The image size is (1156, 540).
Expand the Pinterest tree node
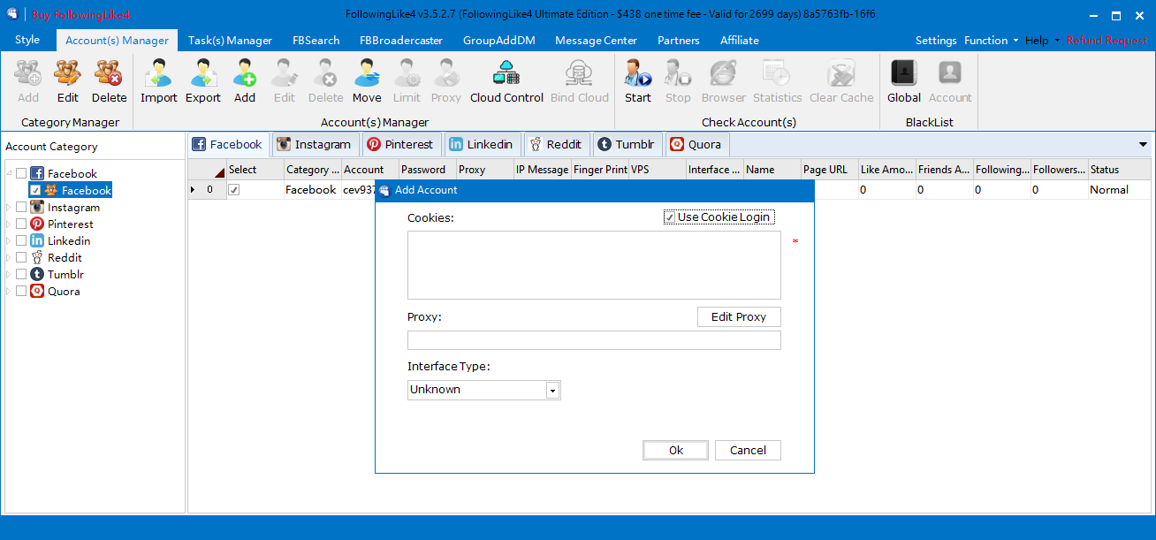[9, 224]
